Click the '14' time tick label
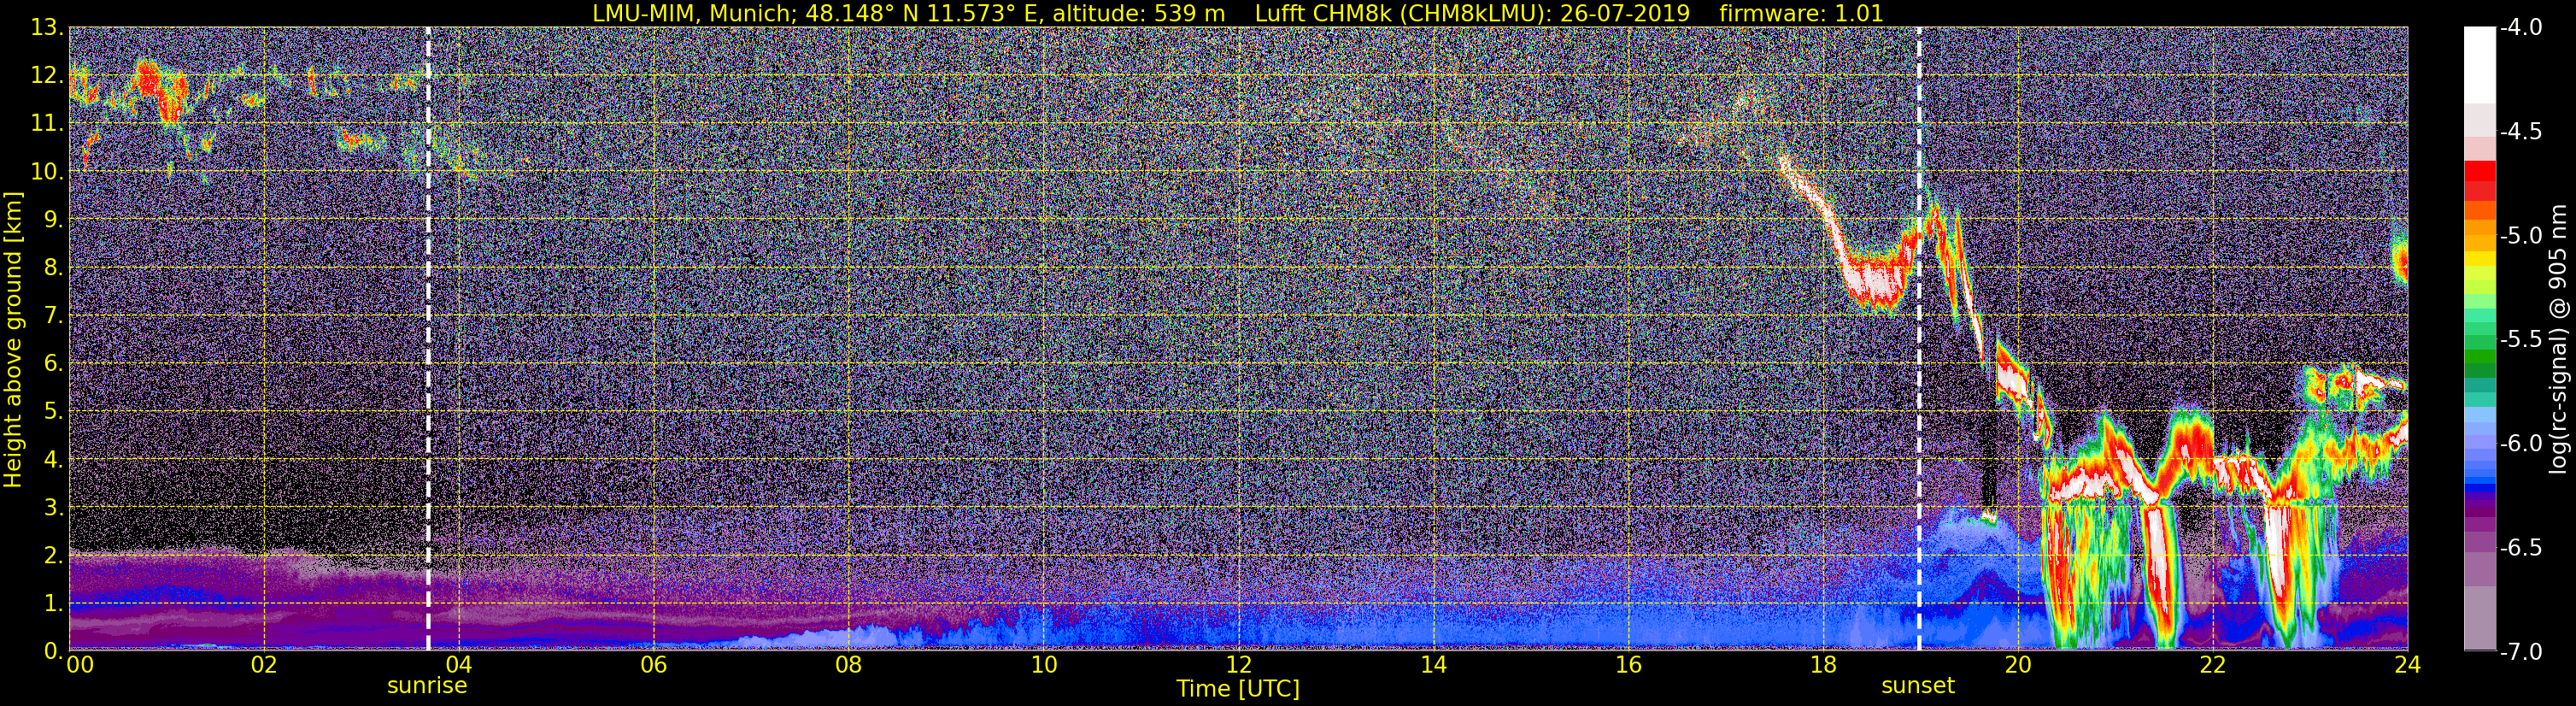The width and height of the screenshot is (2576, 706). tap(1433, 666)
